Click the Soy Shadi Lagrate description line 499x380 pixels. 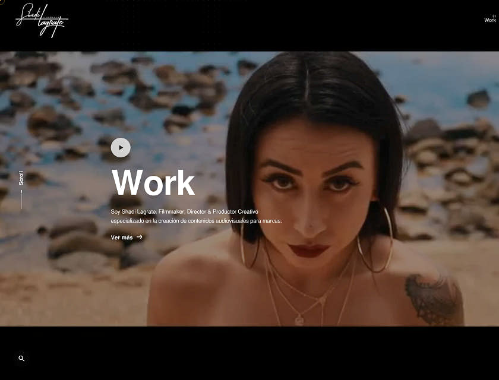[184, 211]
